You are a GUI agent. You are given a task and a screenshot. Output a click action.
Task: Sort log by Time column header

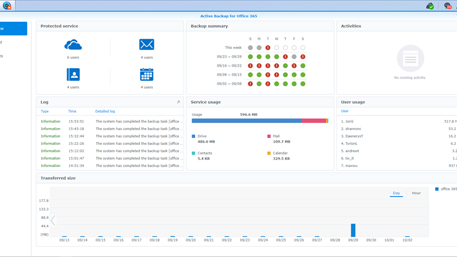(x=72, y=111)
